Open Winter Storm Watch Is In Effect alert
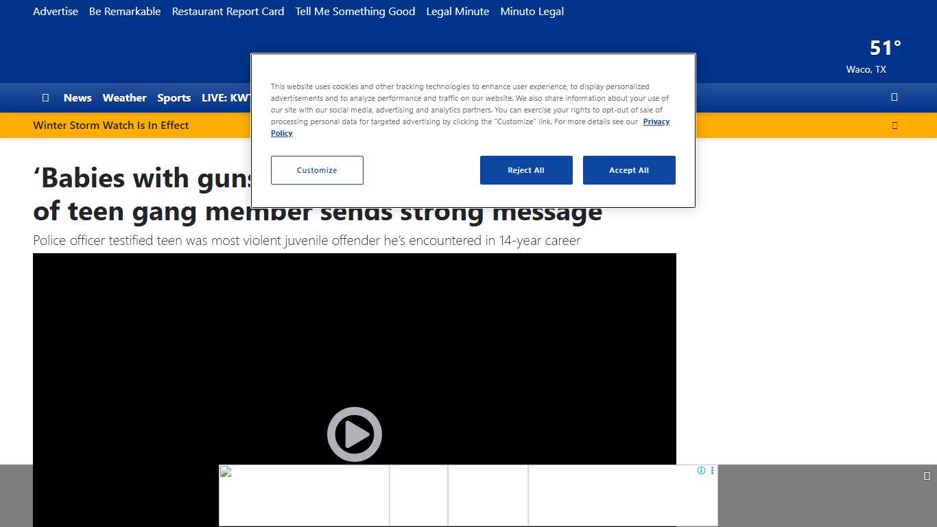This screenshot has width=937, height=527. 111,126
